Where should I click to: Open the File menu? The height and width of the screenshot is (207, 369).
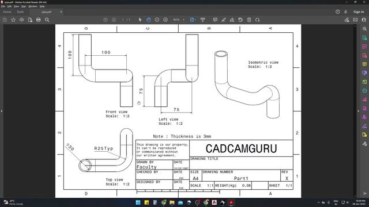pos(3,6)
